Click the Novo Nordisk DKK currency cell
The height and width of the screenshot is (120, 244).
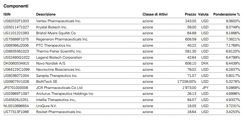click(x=205, y=63)
